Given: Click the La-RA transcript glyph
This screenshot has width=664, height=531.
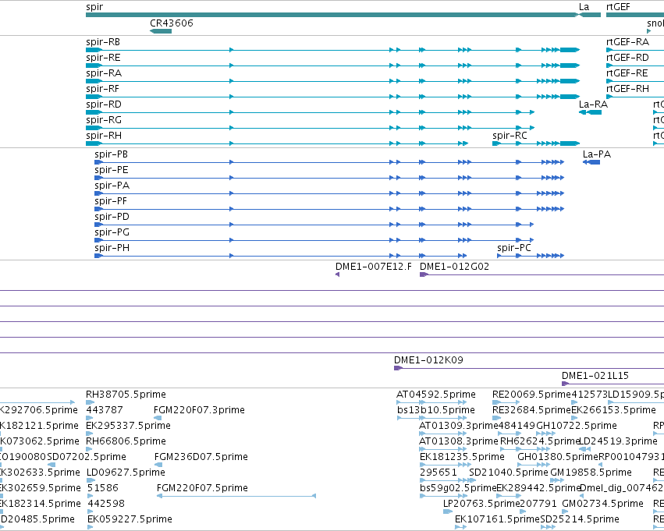Looking at the screenshot, I should coord(590,112).
